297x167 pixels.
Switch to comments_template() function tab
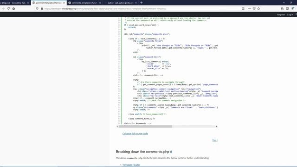coord(84,3)
